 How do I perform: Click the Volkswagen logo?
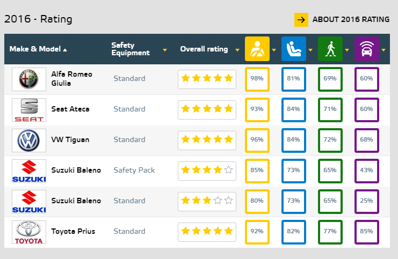(29, 140)
